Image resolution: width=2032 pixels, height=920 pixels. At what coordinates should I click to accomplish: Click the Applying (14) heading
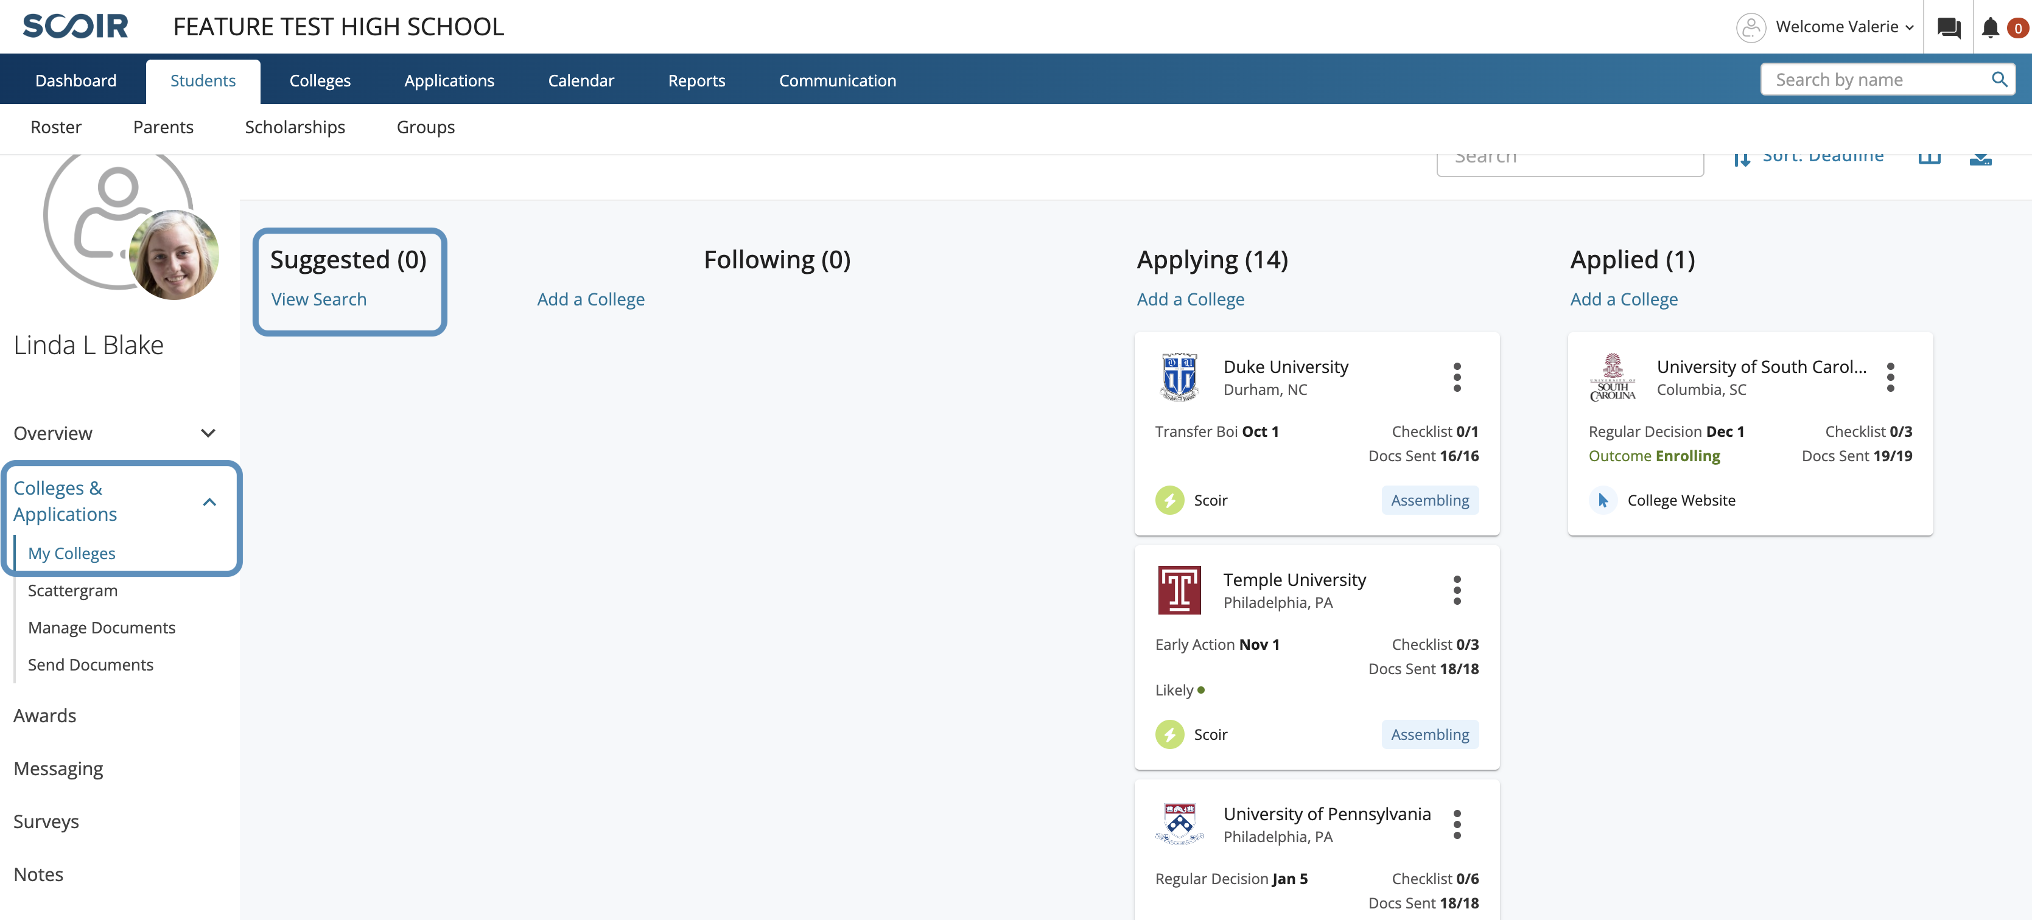[1213, 260]
